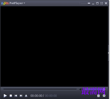The image size is (110, 99).
Task: Open the PotPlayer main menu dropdown
Action: (17, 3)
